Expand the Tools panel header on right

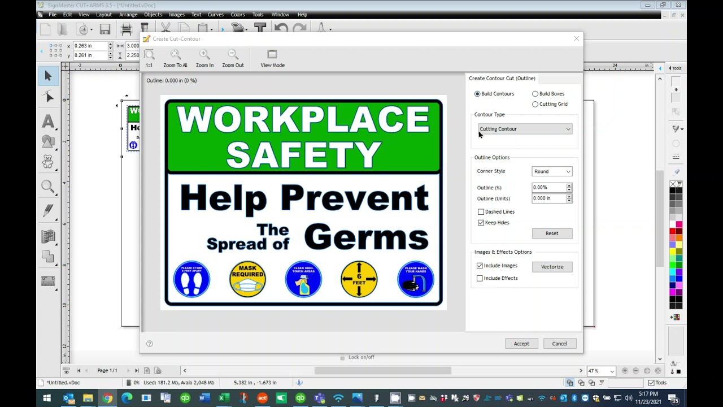675,68
